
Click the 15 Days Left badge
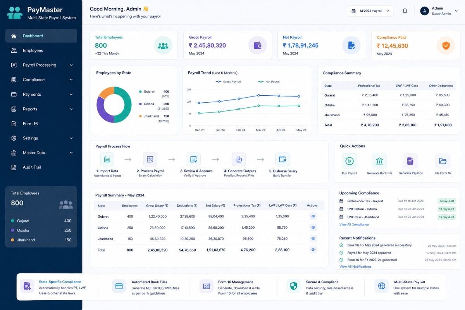tap(446, 217)
